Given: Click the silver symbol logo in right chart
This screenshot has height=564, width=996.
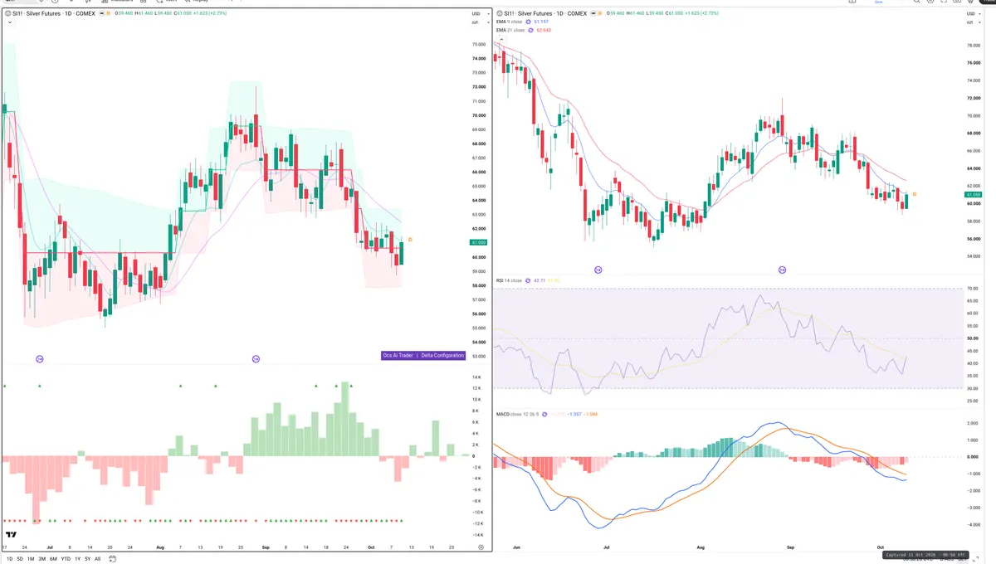Looking at the screenshot, I should [500, 14].
